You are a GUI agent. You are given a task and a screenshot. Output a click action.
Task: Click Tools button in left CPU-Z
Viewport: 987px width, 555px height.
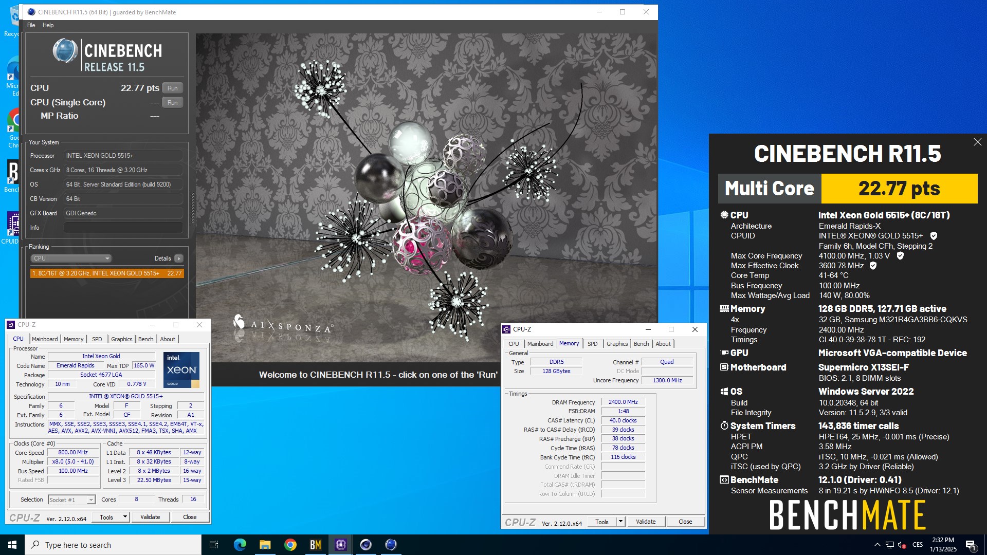[x=106, y=517]
